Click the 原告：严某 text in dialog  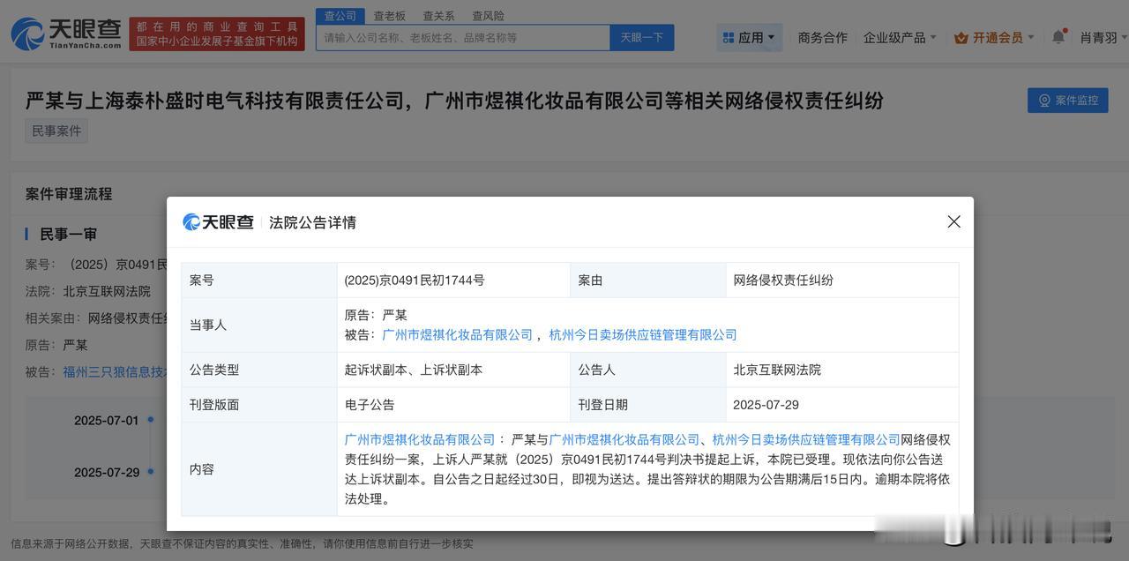[x=376, y=315]
